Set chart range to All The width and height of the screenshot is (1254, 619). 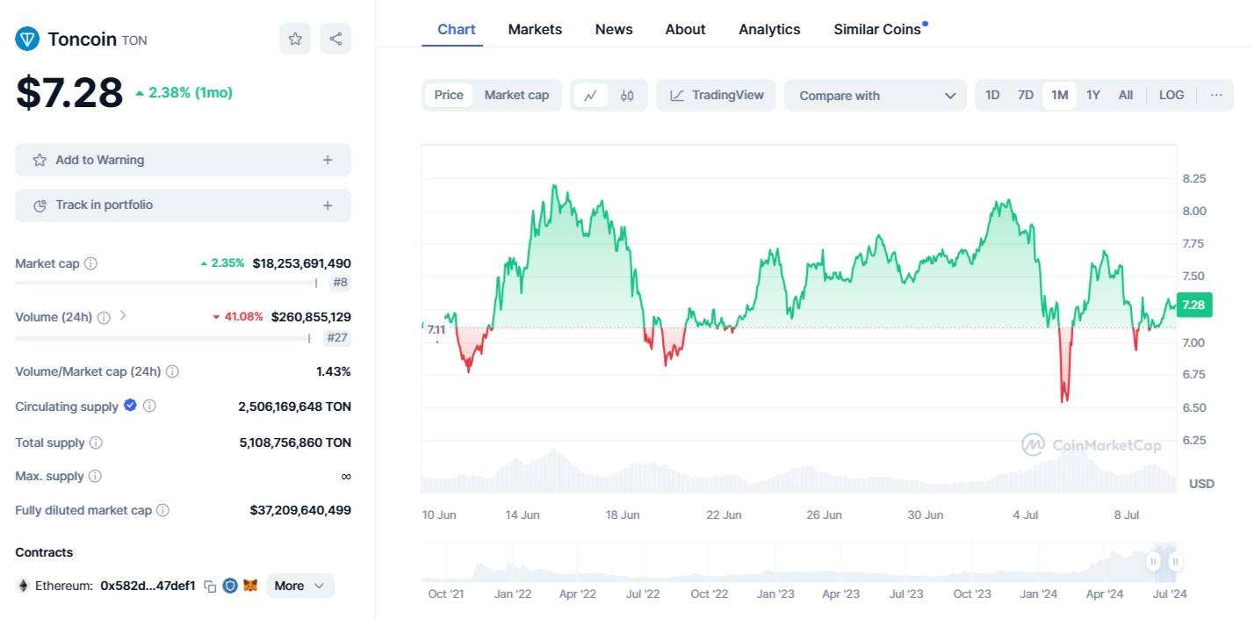tap(1126, 95)
